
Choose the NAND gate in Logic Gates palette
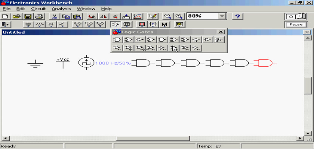coord(162,39)
